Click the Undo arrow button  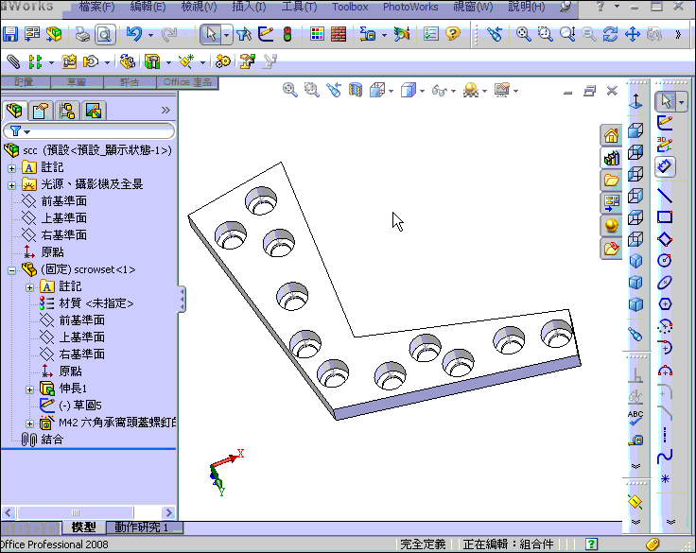tap(134, 34)
